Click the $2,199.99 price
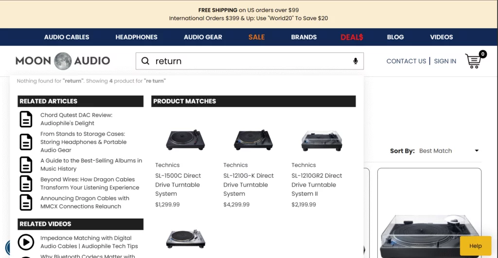 coord(303,205)
